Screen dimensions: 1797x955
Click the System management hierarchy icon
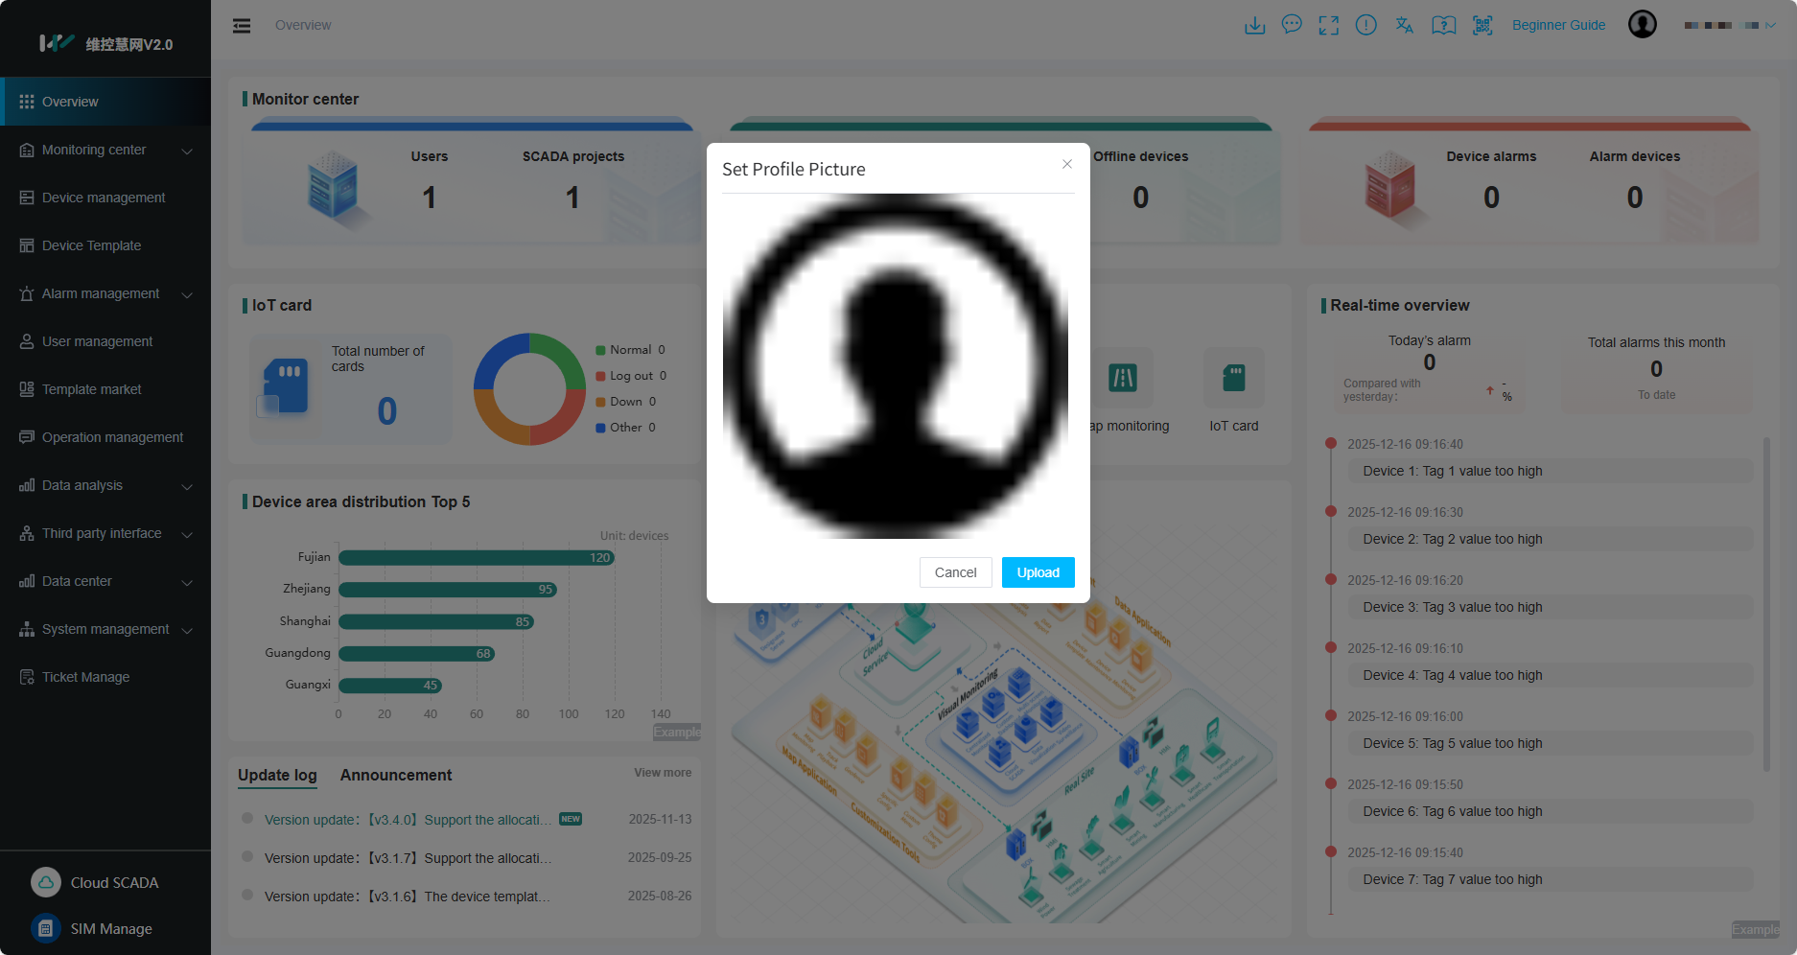pos(27,629)
